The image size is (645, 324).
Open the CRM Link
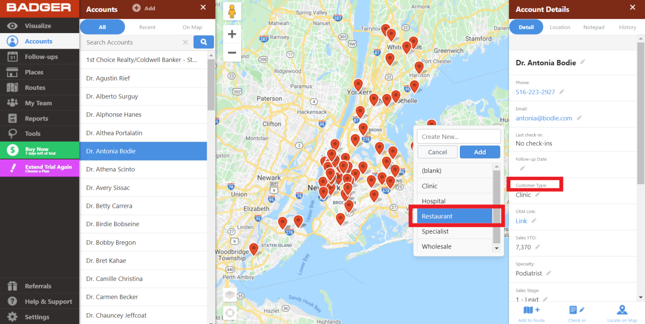(521, 221)
